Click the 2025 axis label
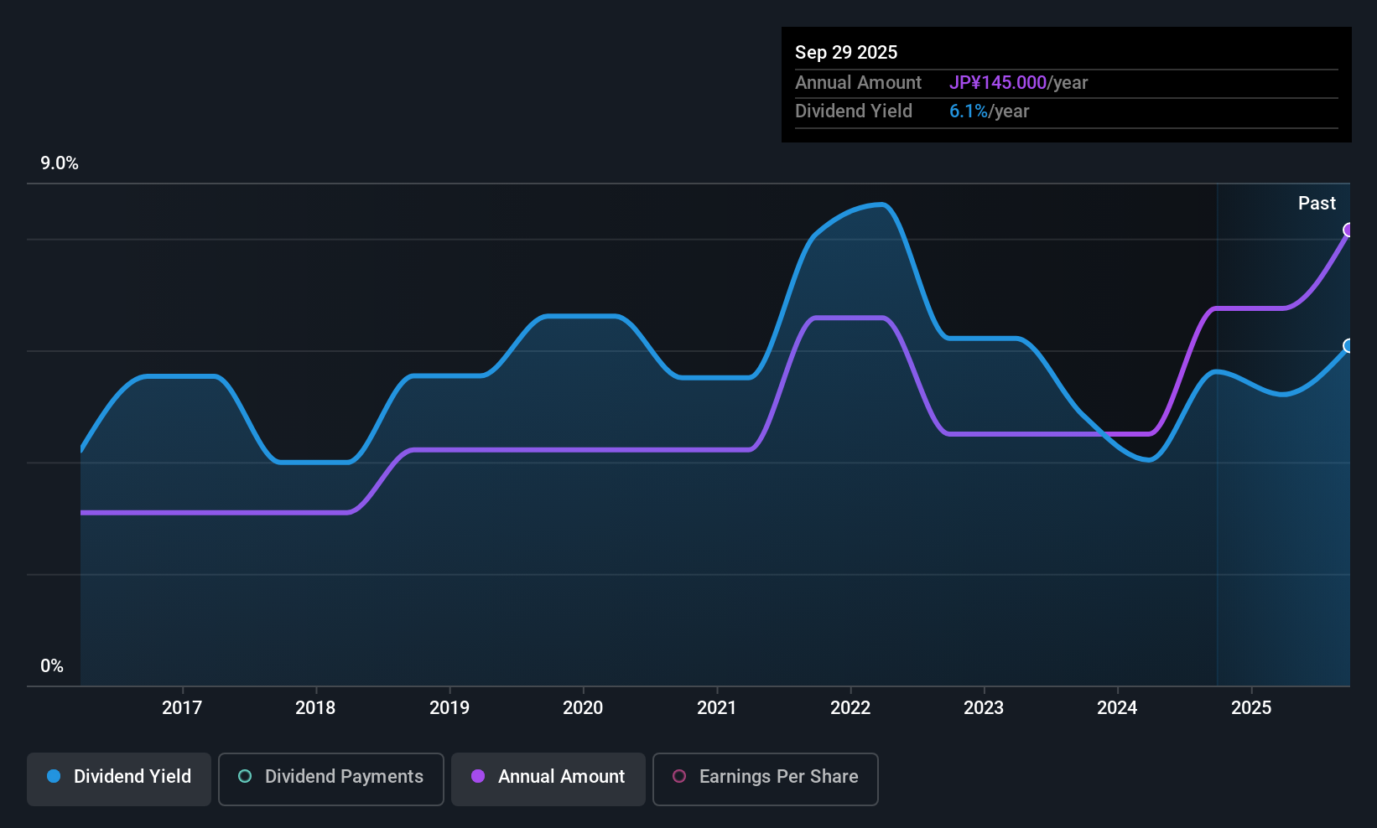1377x828 pixels. tap(1252, 707)
